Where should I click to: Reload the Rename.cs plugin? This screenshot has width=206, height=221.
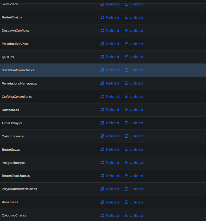point(110,202)
